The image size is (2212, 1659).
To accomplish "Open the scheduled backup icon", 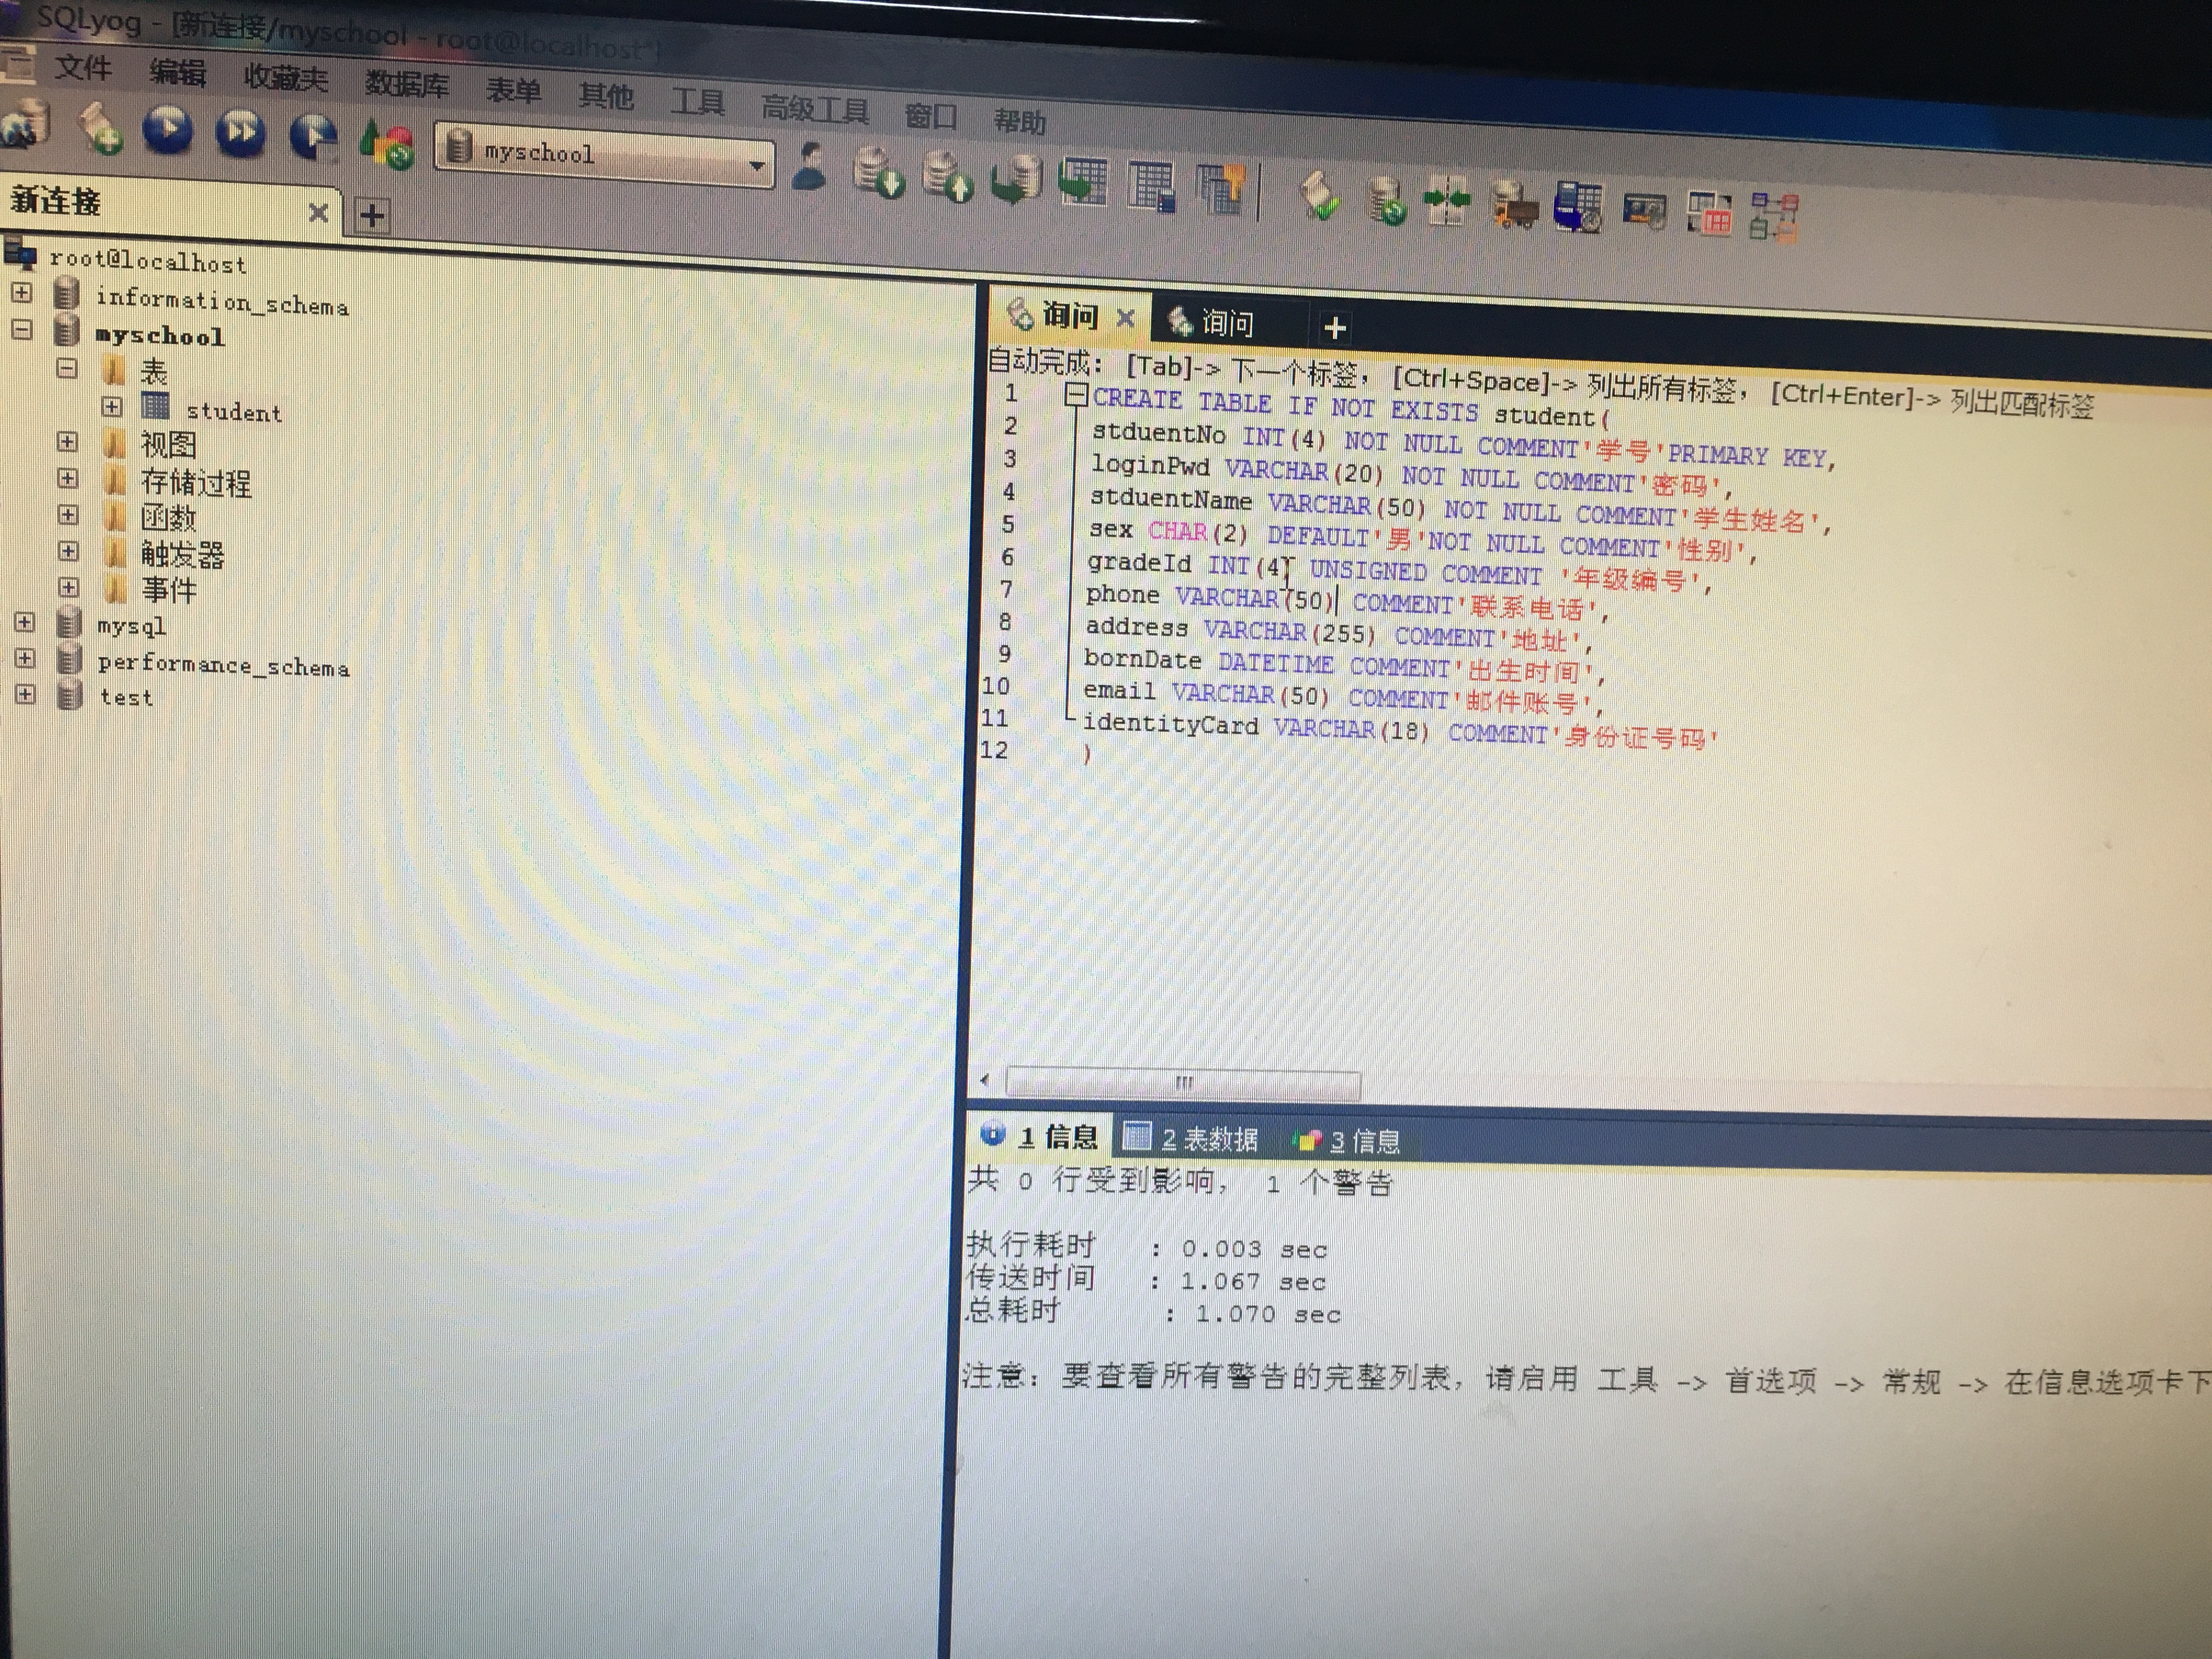I will (1580, 208).
